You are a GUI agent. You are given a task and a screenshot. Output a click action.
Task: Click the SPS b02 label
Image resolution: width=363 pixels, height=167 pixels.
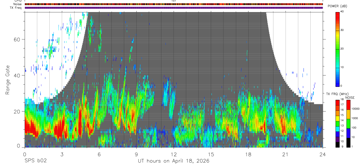35,161
